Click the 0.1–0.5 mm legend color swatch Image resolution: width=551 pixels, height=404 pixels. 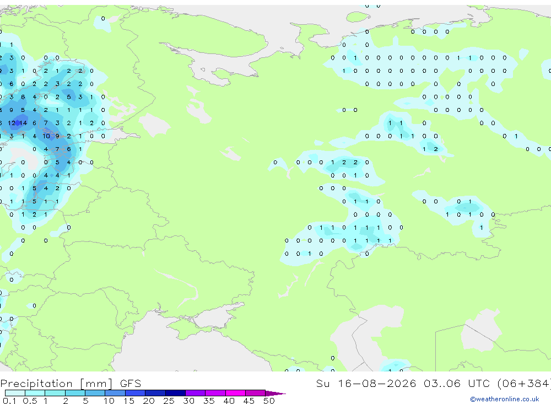click(x=15, y=393)
